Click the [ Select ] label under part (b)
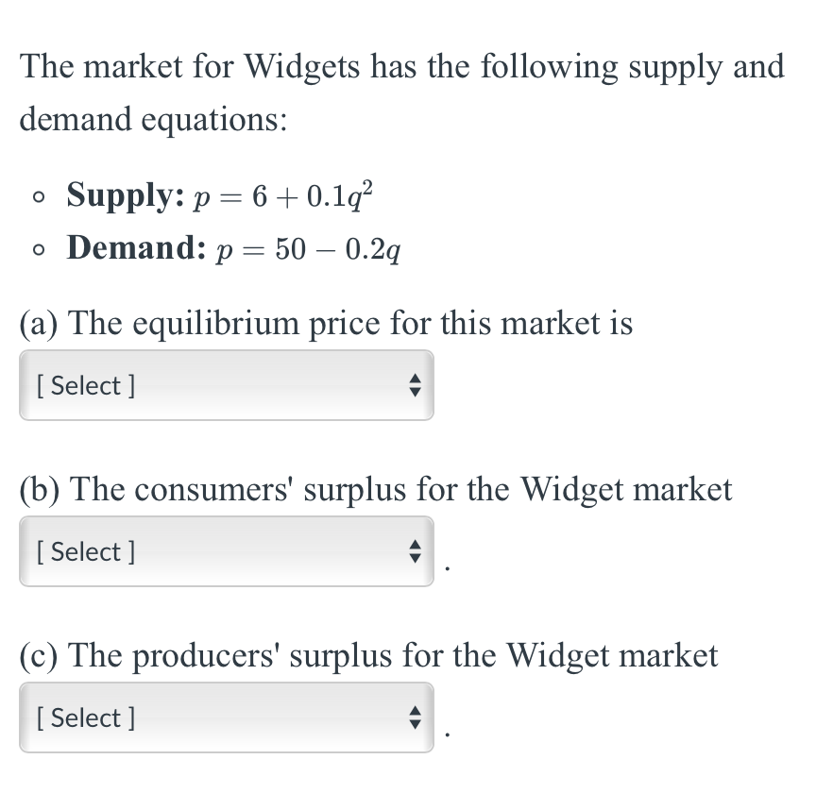 [85, 550]
